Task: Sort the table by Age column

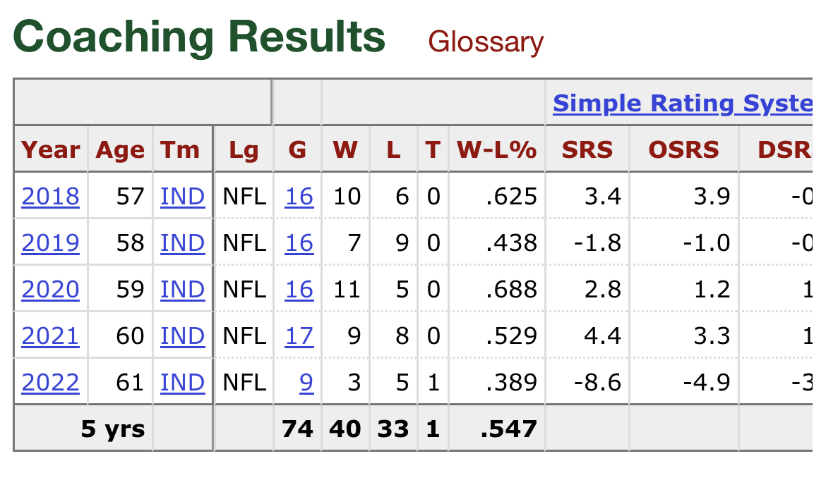Action: tap(120, 149)
